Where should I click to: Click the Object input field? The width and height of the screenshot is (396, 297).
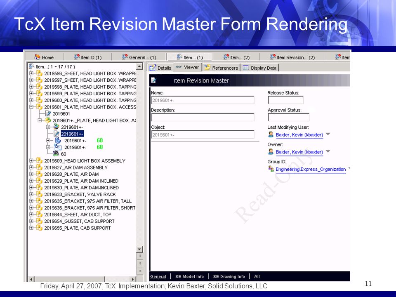pos(203,134)
